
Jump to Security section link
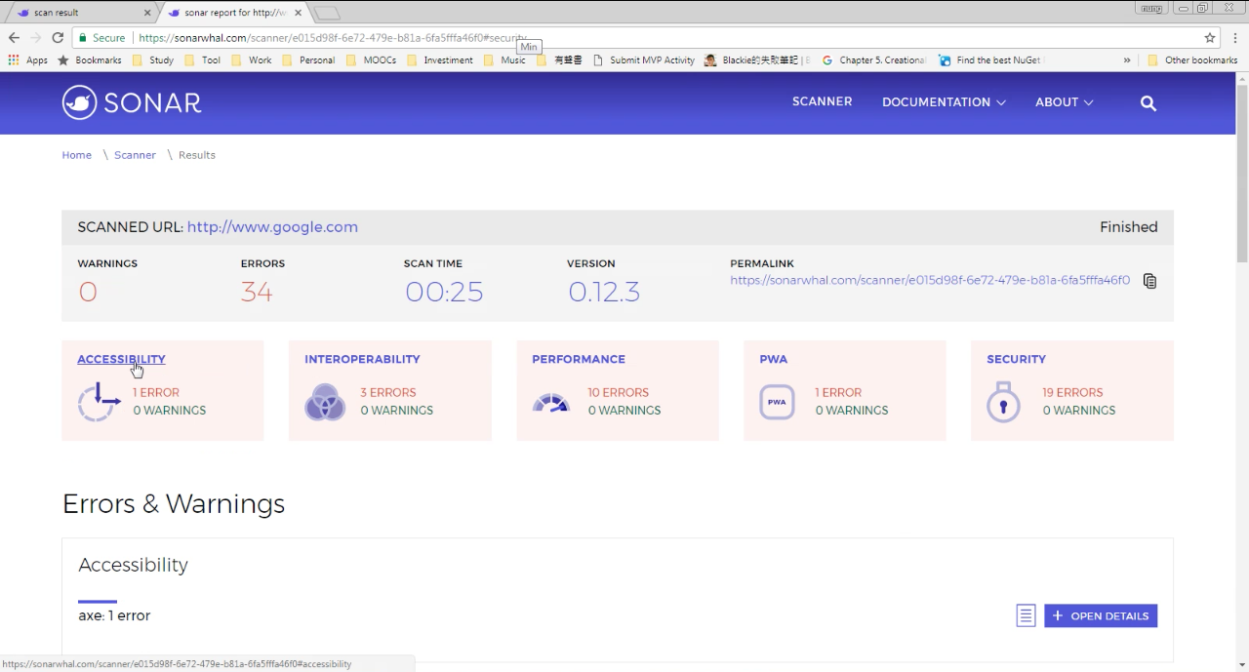[1016, 359]
